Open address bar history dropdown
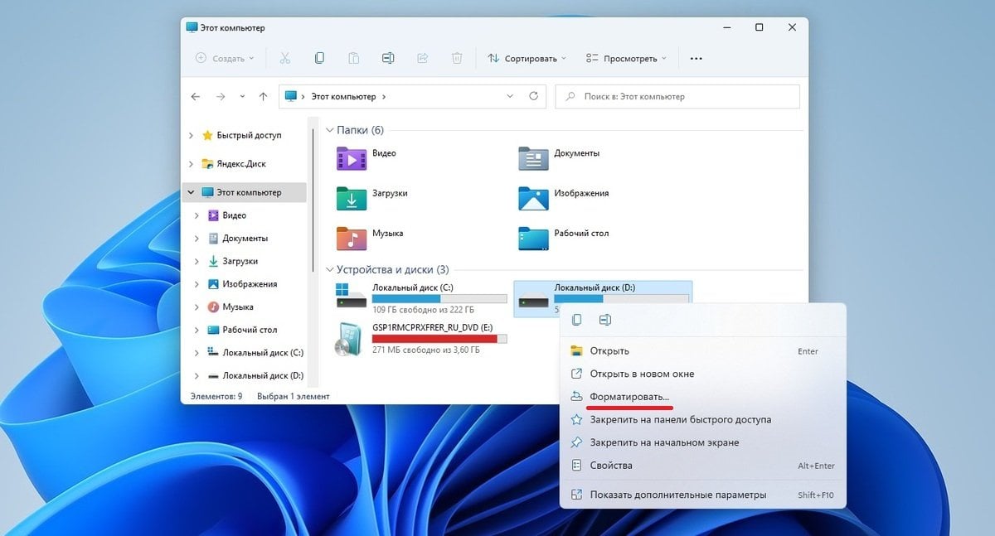Viewport: 995px width, 536px height. (x=510, y=96)
